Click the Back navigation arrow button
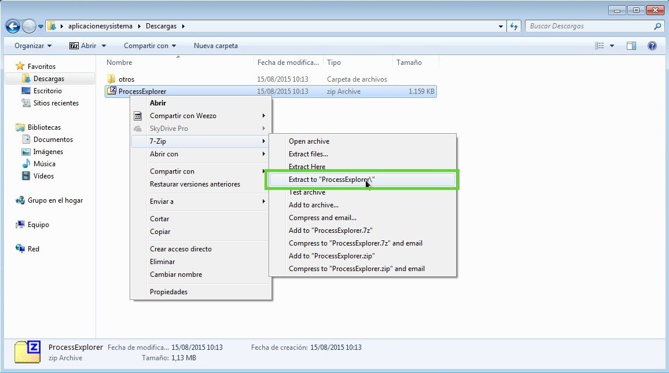Viewport: 669px width, 373px height. click(x=13, y=27)
